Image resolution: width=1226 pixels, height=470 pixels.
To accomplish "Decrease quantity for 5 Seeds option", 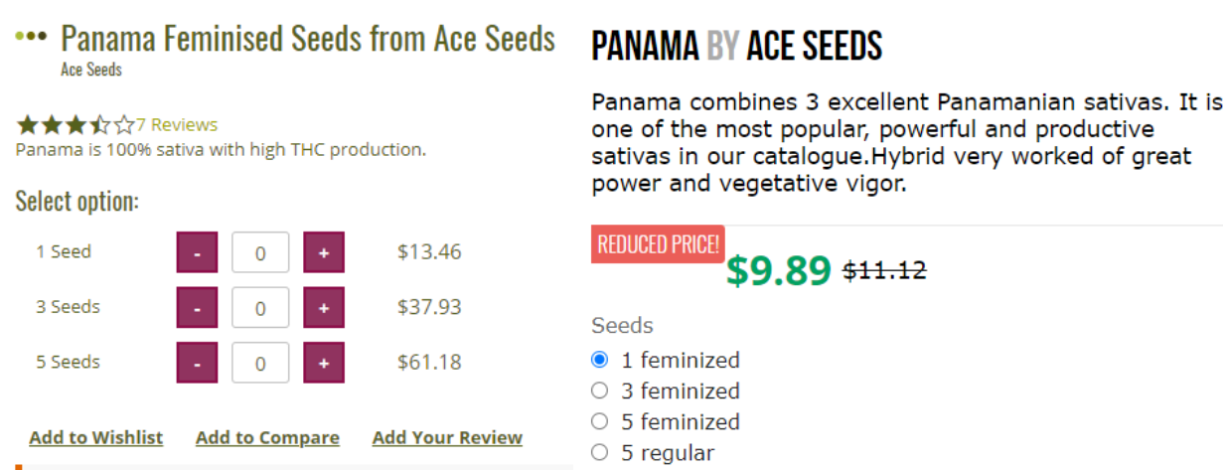I will (x=198, y=363).
